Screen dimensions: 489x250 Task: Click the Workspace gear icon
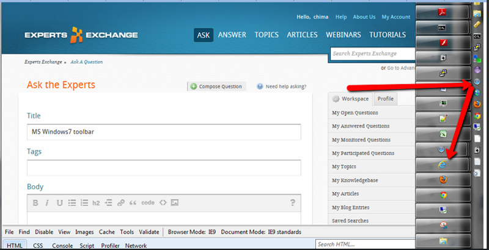click(336, 99)
